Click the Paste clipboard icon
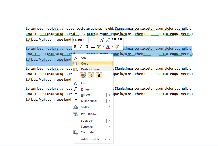This screenshot has width=218, height=146. [x=76, y=69]
